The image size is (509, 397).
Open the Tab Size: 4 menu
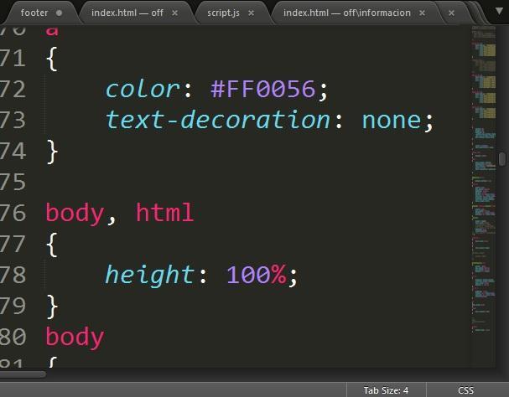click(386, 390)
